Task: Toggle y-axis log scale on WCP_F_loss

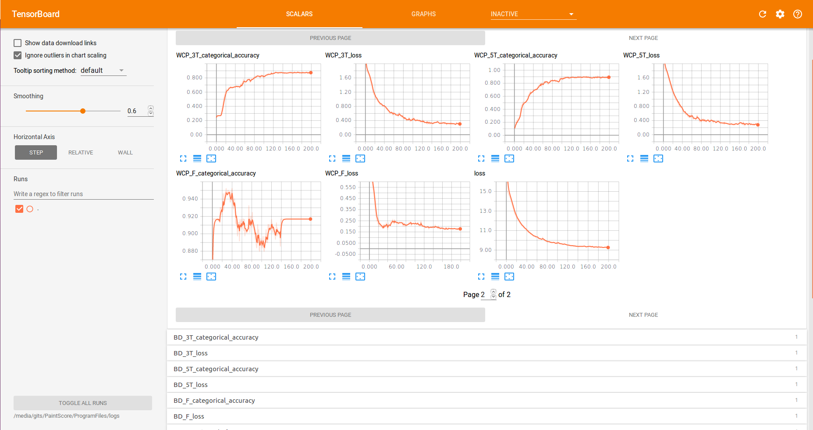Action: (x=346, y=276)
